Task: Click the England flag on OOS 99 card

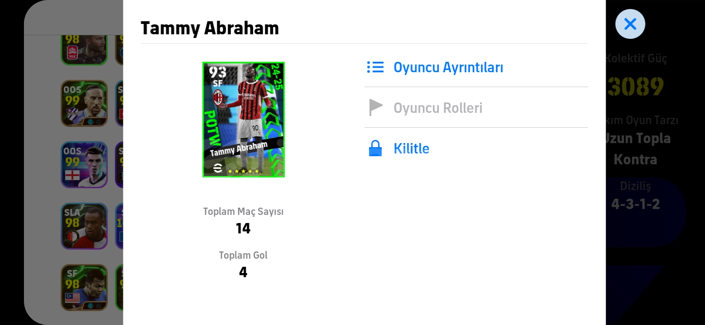Action: click(72, 175)
